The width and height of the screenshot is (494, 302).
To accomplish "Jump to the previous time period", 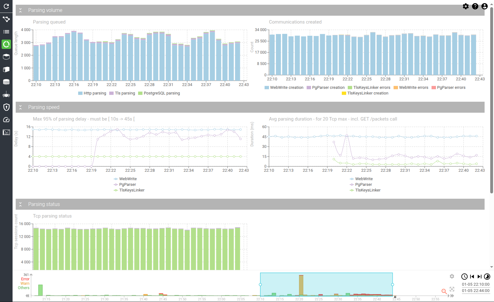I will point(472,277).
